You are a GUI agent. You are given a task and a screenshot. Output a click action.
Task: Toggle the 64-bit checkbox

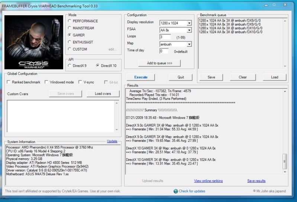coord(106,82)
